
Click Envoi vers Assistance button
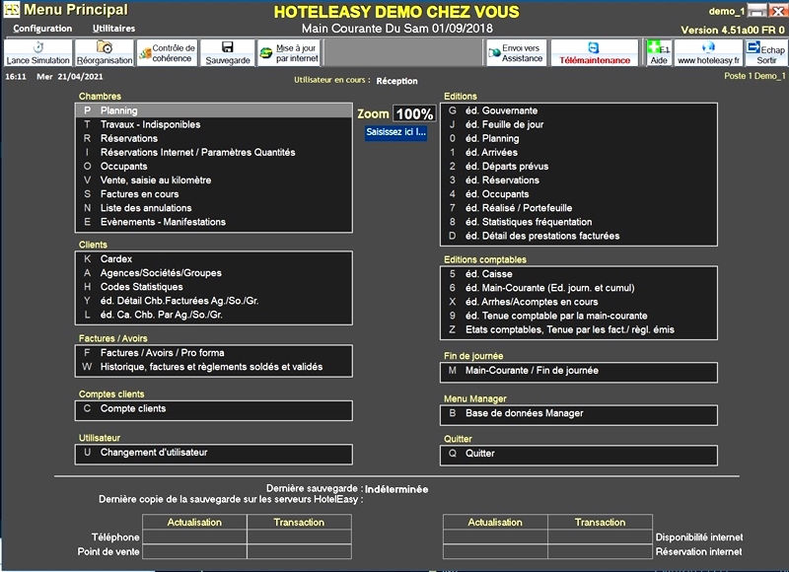[x=516, y=53]
